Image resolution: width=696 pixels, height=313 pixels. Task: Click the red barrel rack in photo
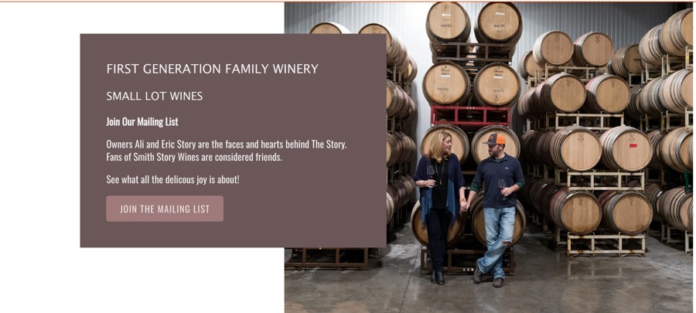(x=470, y=116)
